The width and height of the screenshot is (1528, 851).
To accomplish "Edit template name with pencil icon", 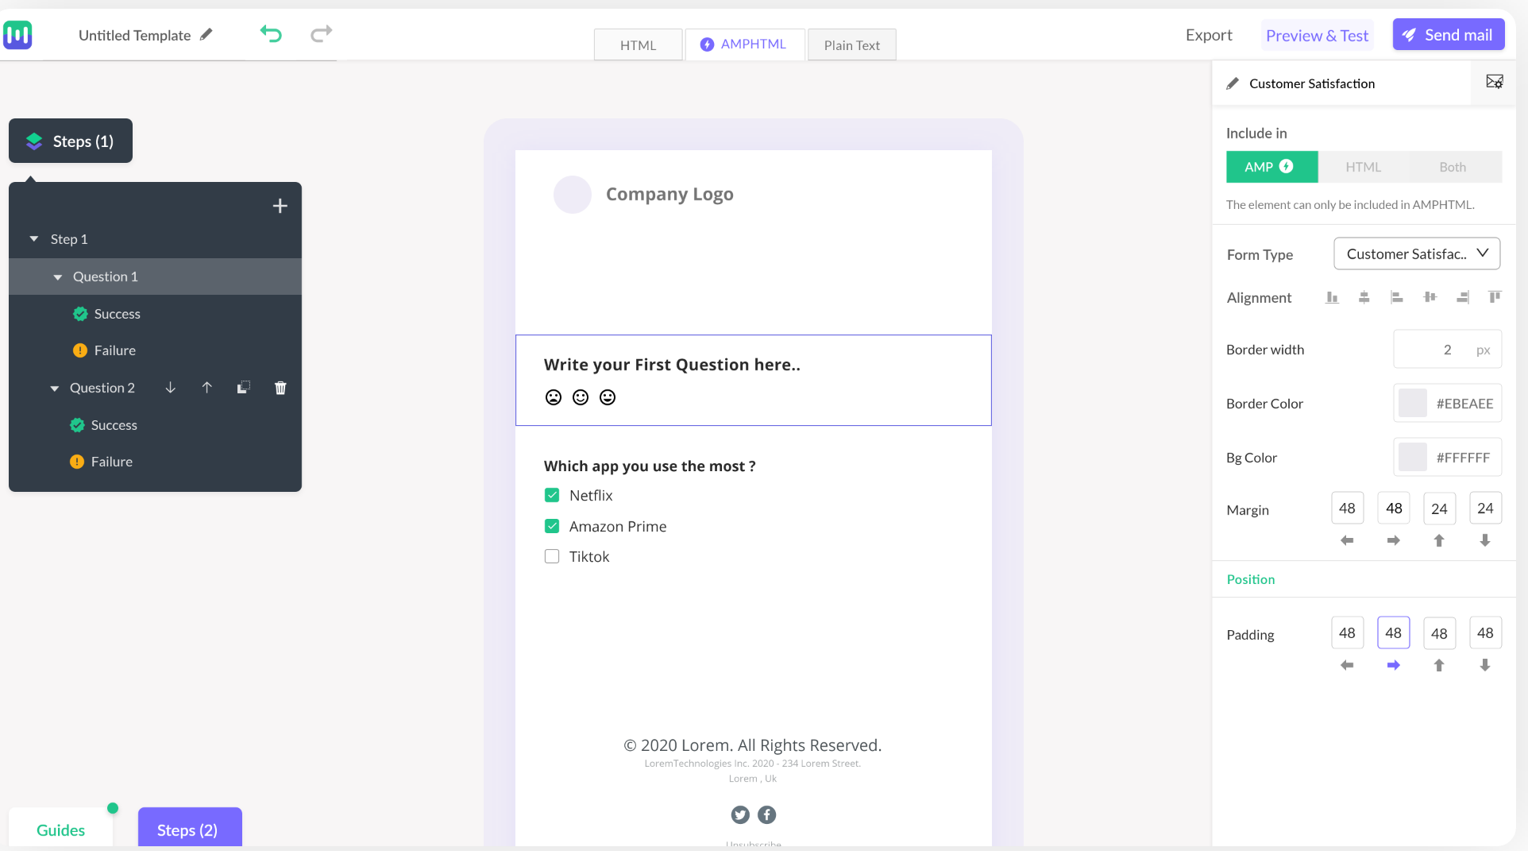I will [206, 35].
